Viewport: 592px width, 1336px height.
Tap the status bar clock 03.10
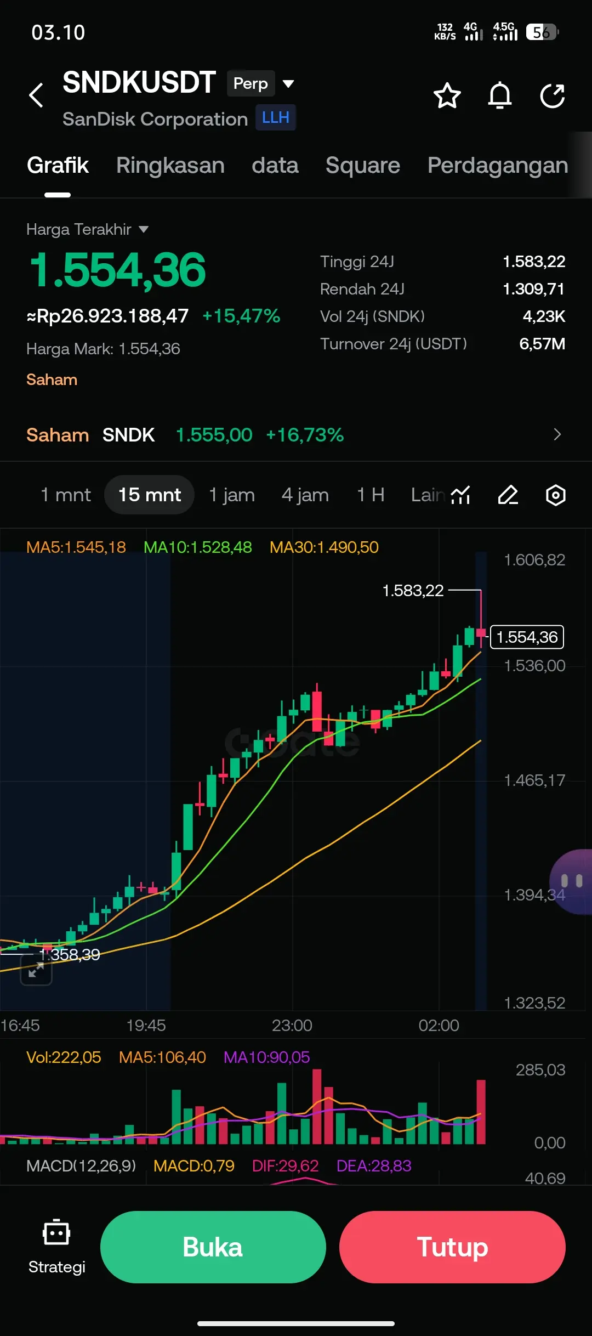[58, 32]
